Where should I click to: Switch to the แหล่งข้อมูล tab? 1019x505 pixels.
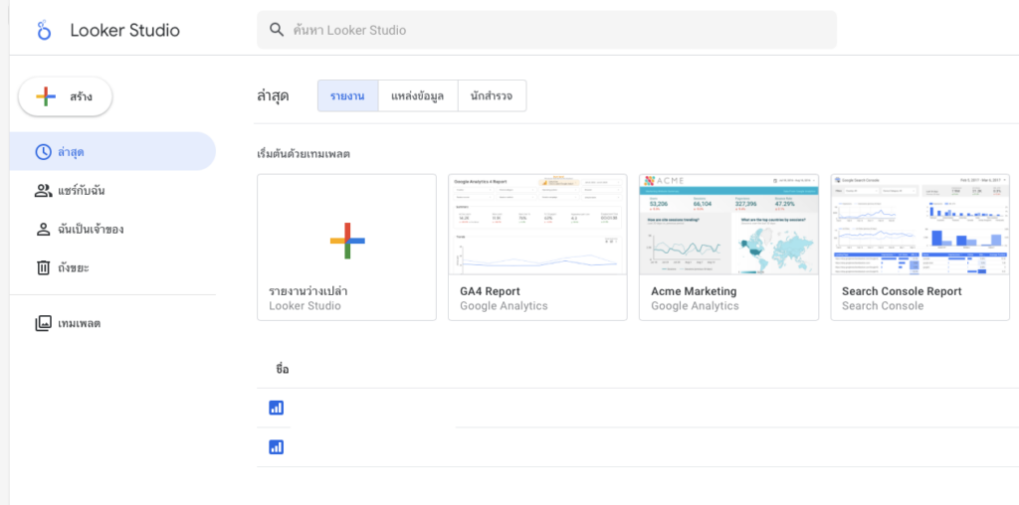tap(418, 96)
